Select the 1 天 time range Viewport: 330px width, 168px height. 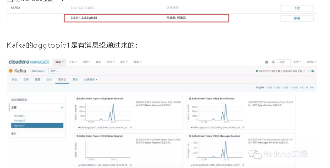[302, 87]
